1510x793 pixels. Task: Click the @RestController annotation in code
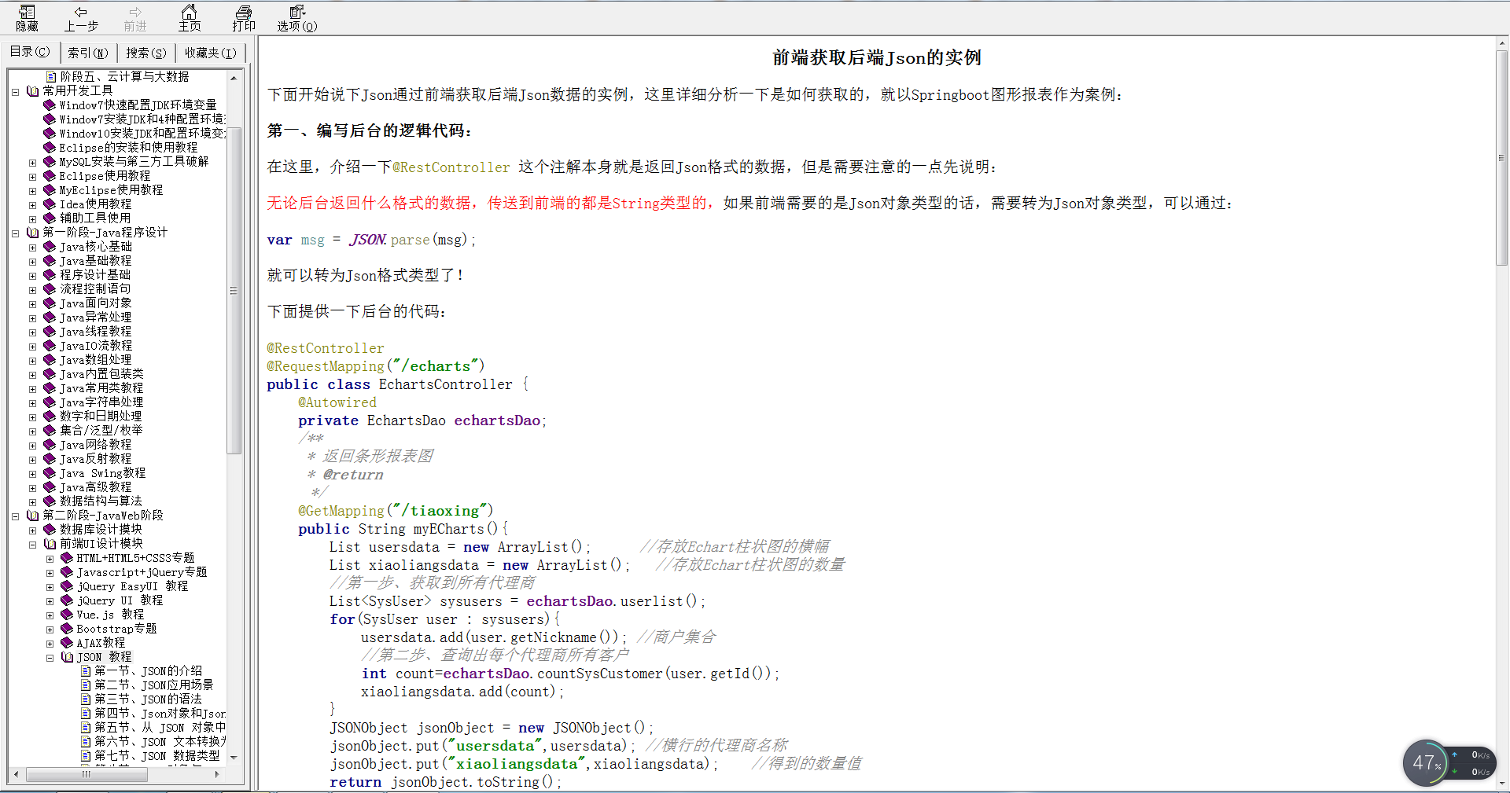click(326, 348)
